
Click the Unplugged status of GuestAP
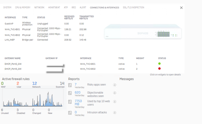43,24
